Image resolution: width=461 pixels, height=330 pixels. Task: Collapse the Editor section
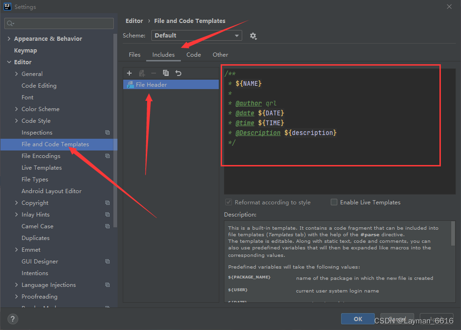[9, 62]
